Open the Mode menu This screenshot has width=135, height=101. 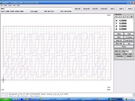tap(5, 5)
